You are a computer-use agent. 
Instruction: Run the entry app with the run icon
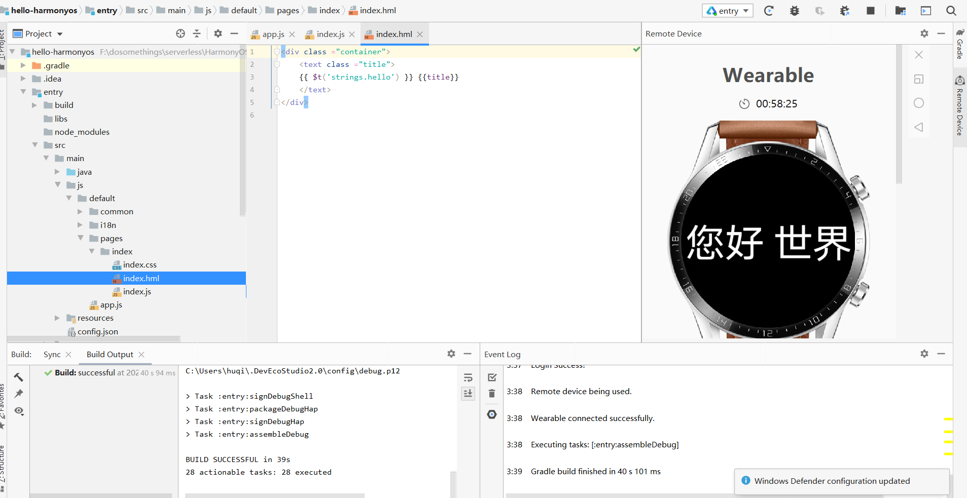tap(769, 11)
